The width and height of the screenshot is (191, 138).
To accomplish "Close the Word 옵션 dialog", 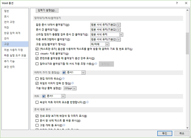I will 186,3.
